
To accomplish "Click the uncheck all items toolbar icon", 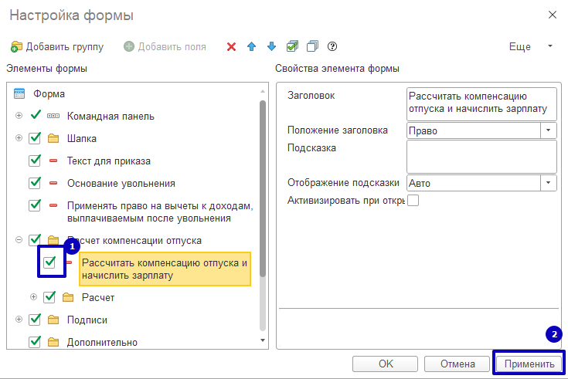I will click(x=312, y=46).
